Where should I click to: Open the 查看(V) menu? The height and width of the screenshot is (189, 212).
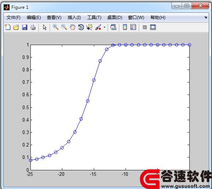pos(54,18)
